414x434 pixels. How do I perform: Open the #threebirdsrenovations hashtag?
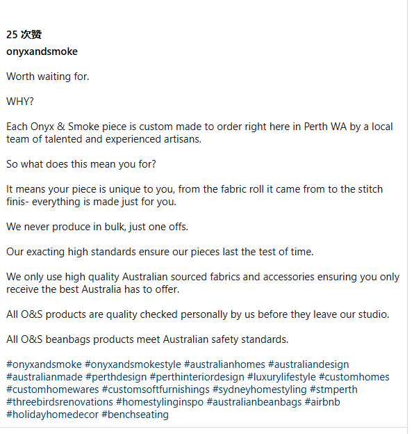(60, 402)
